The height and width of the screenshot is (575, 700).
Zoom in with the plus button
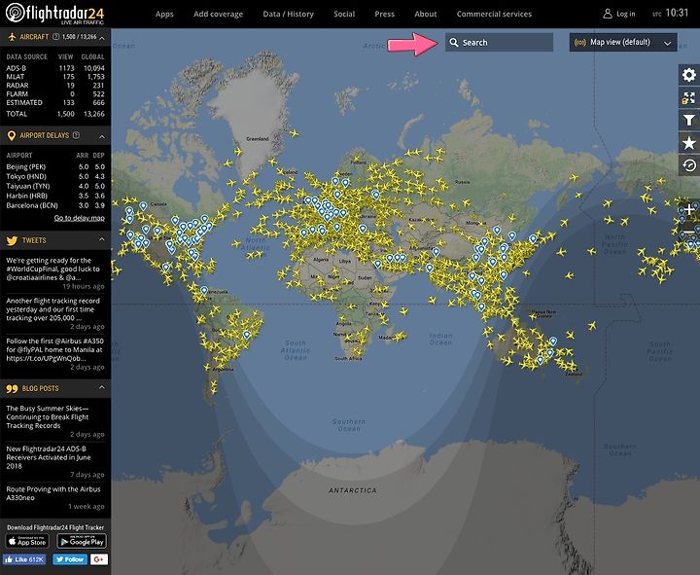689,209
